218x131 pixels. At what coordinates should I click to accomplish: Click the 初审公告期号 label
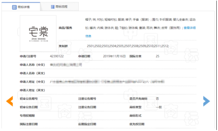tap(29, 99)
